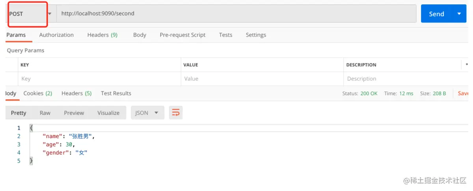473x191 pixels.
Task: Click the "name" line in the response
Action: (x=69, y=137)
